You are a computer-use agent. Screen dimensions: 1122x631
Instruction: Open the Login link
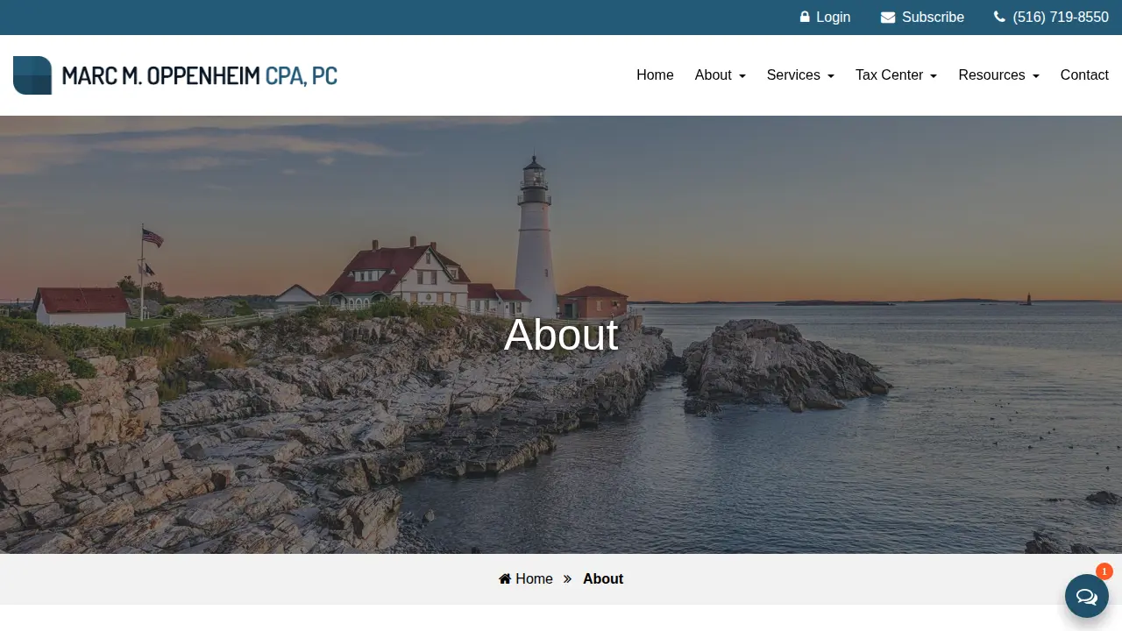(x=825, y=18)
